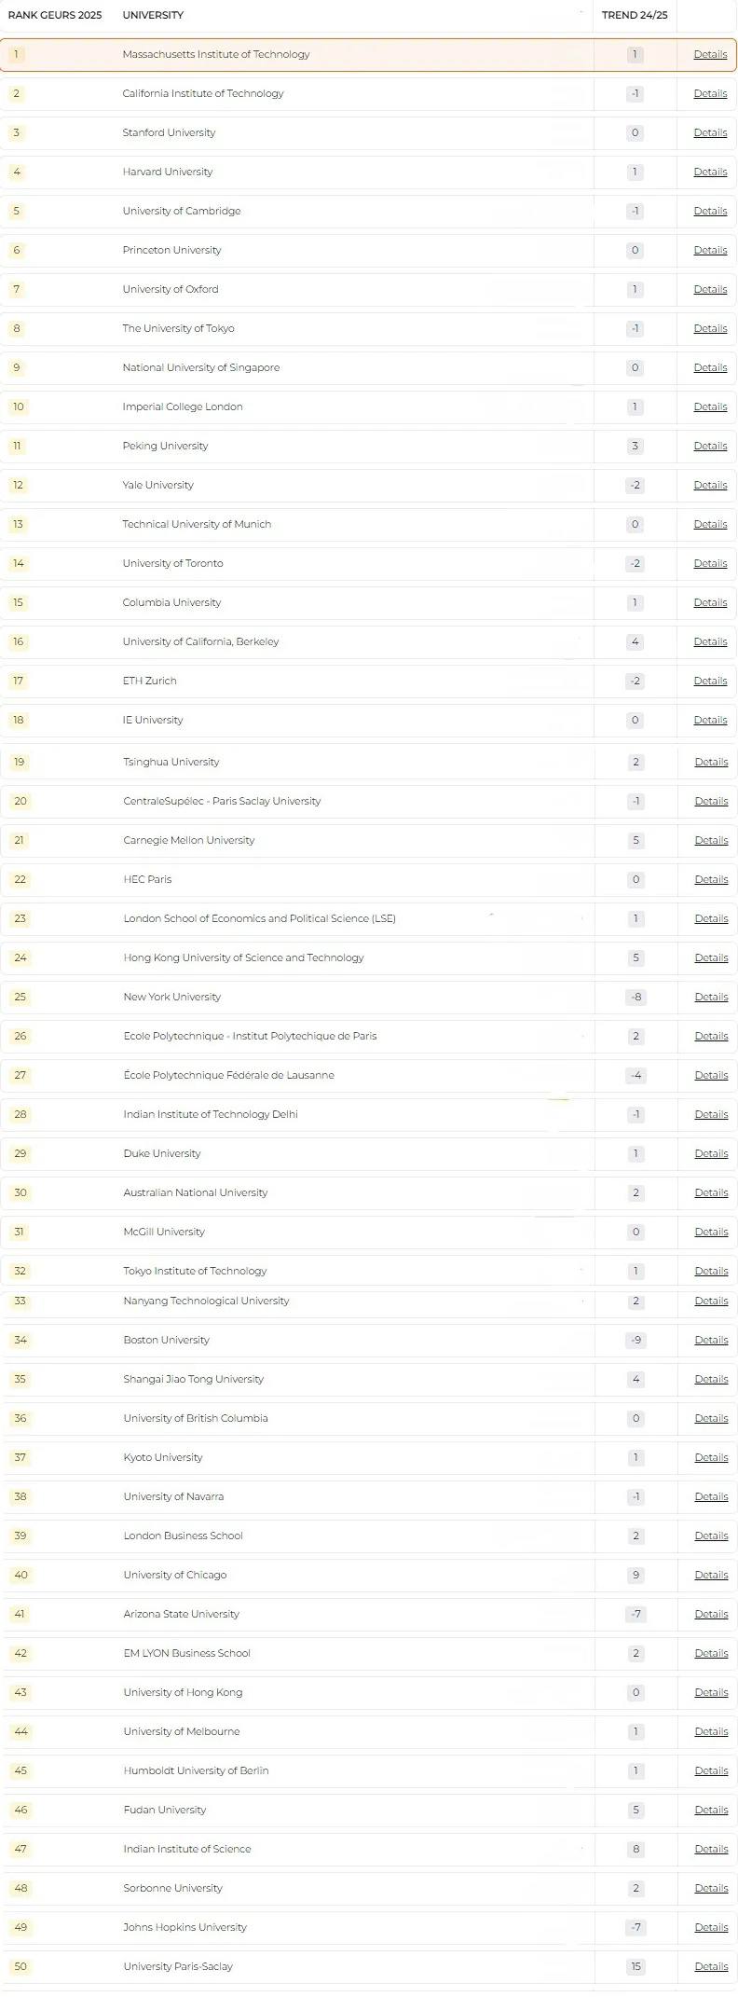
Task: Click the -9 trend badge for Boston University
Action: pyautogui.click(x=636, y=1340)
